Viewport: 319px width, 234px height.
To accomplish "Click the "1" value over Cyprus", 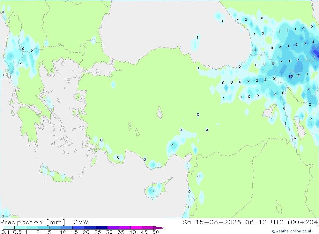I will coord(153,191).
